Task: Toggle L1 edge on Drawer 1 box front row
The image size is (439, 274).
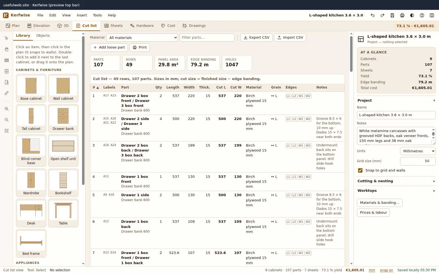Action: [x=288, y=177]
